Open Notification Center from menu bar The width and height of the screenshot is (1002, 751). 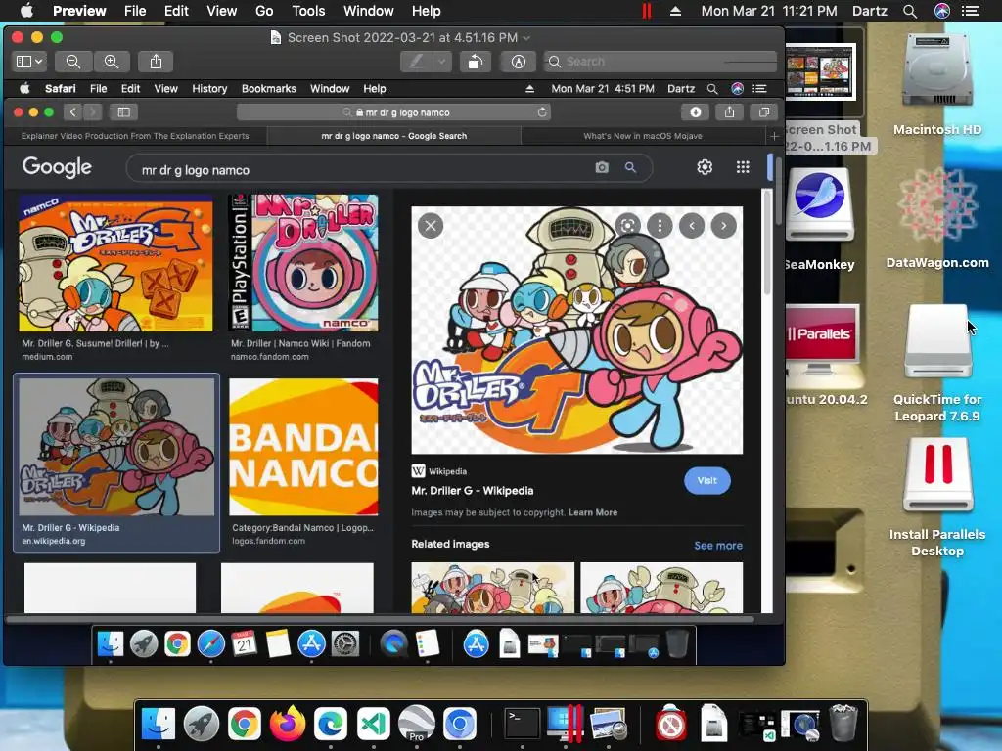pos(971,11)
